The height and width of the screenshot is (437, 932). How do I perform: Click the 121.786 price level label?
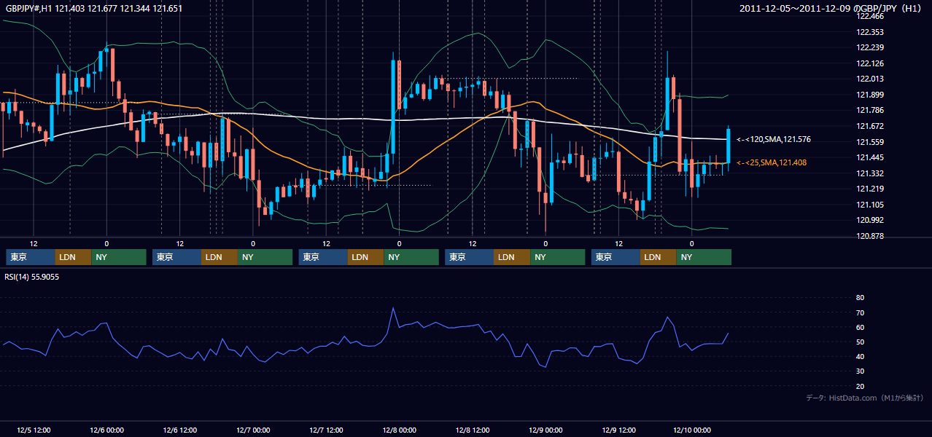point(869,111)
